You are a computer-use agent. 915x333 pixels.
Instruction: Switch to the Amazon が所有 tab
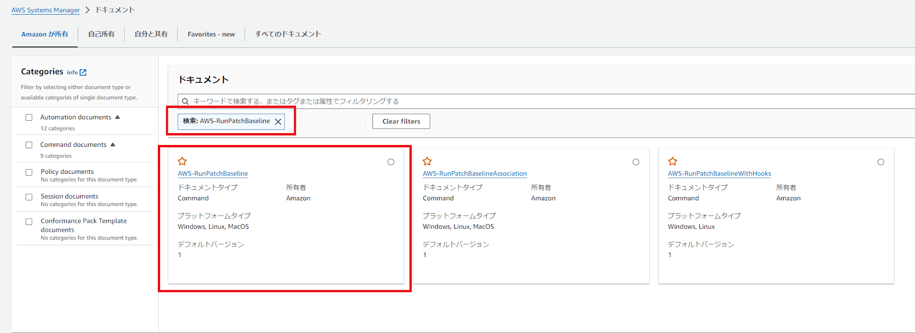(x=45, y=34)
